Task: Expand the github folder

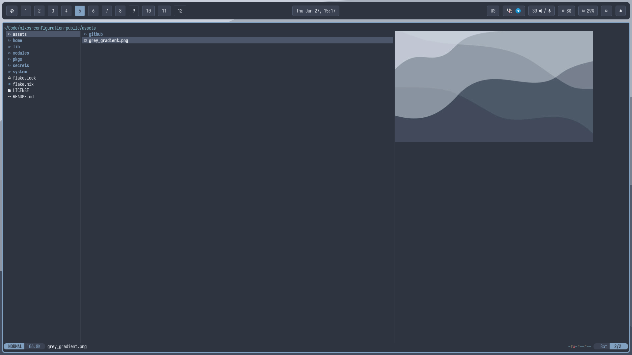Action: [x=95, y=34]
